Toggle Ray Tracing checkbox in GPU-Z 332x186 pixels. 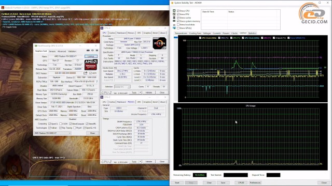click(x=61, y=128)
